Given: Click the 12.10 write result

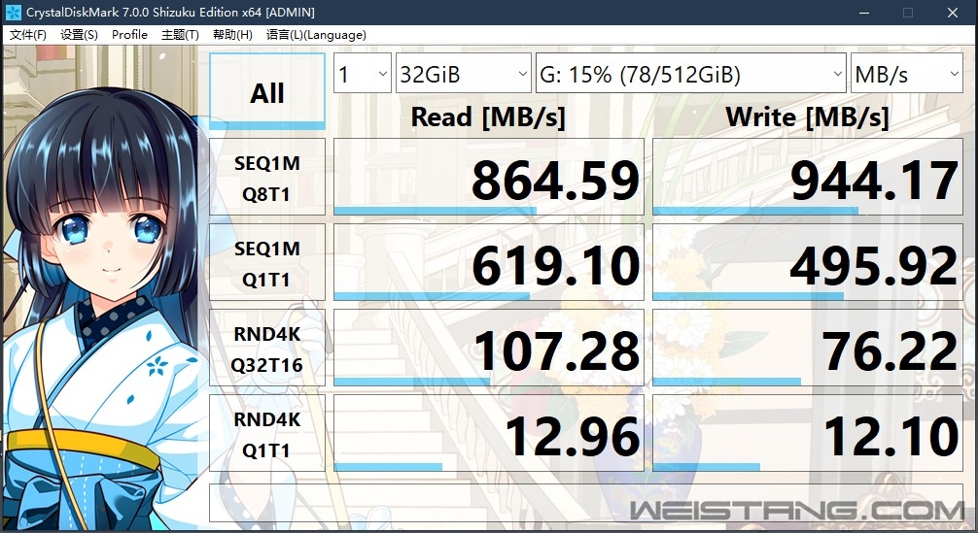Looking at the screenshot, I should click(808, 433).
